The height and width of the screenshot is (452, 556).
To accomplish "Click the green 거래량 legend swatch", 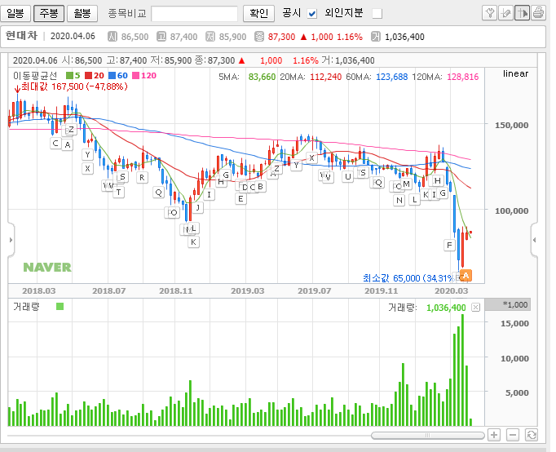I will (60, 307).
